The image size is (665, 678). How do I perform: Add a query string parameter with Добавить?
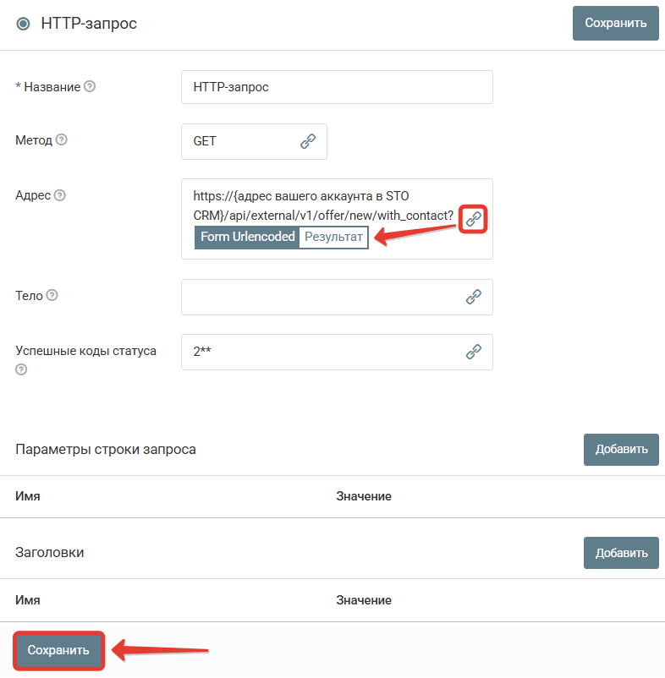[621, 449]
